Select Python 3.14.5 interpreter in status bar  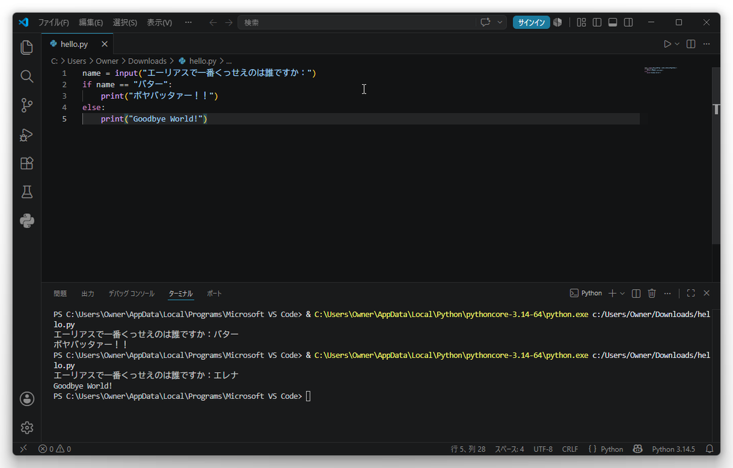(673, 449)
